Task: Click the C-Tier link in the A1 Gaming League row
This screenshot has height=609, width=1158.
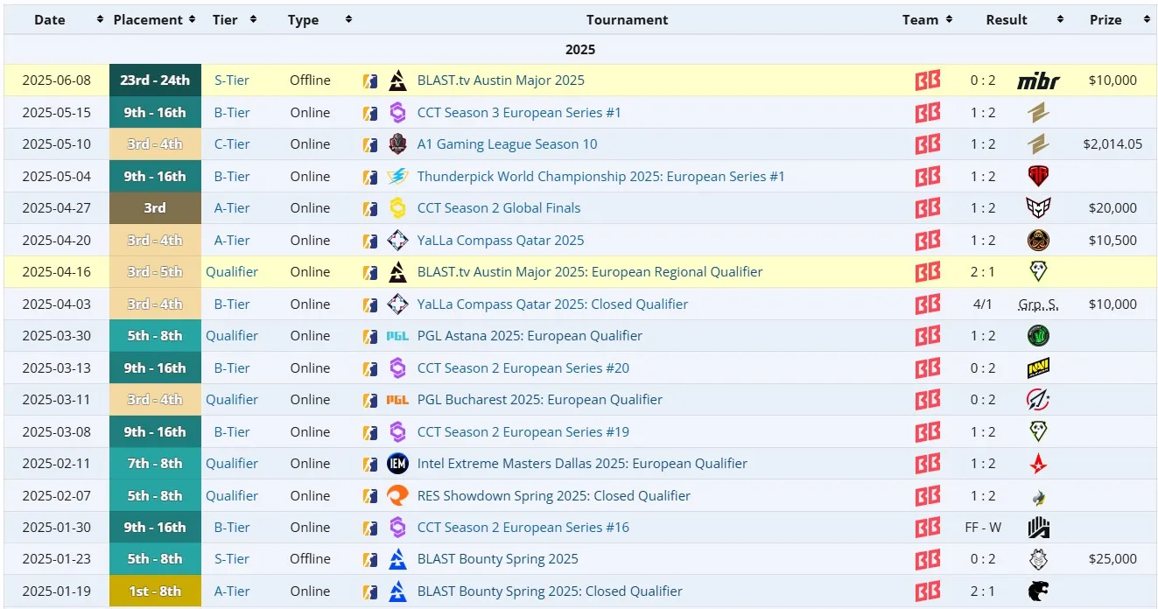Action: point(232,144)
